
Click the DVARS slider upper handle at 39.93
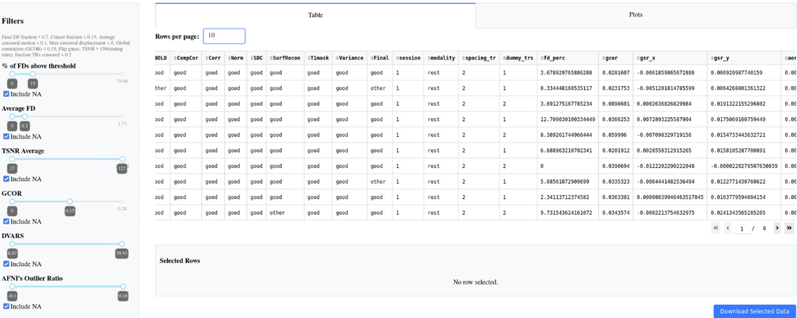point(122,244)
